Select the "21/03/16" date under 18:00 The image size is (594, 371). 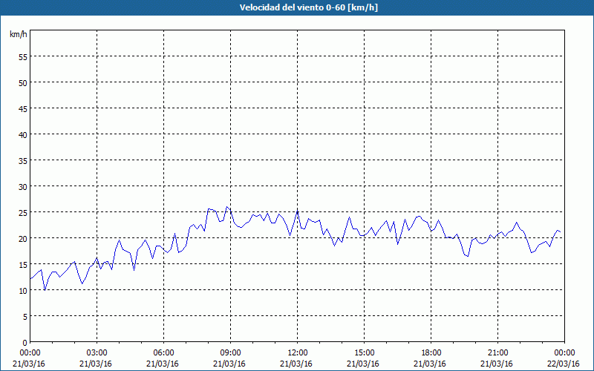[430, 364]
